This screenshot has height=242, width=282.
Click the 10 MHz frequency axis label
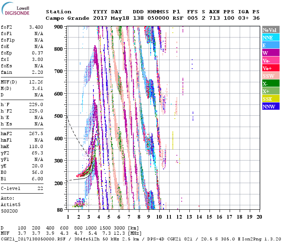(x=159, y=217)
